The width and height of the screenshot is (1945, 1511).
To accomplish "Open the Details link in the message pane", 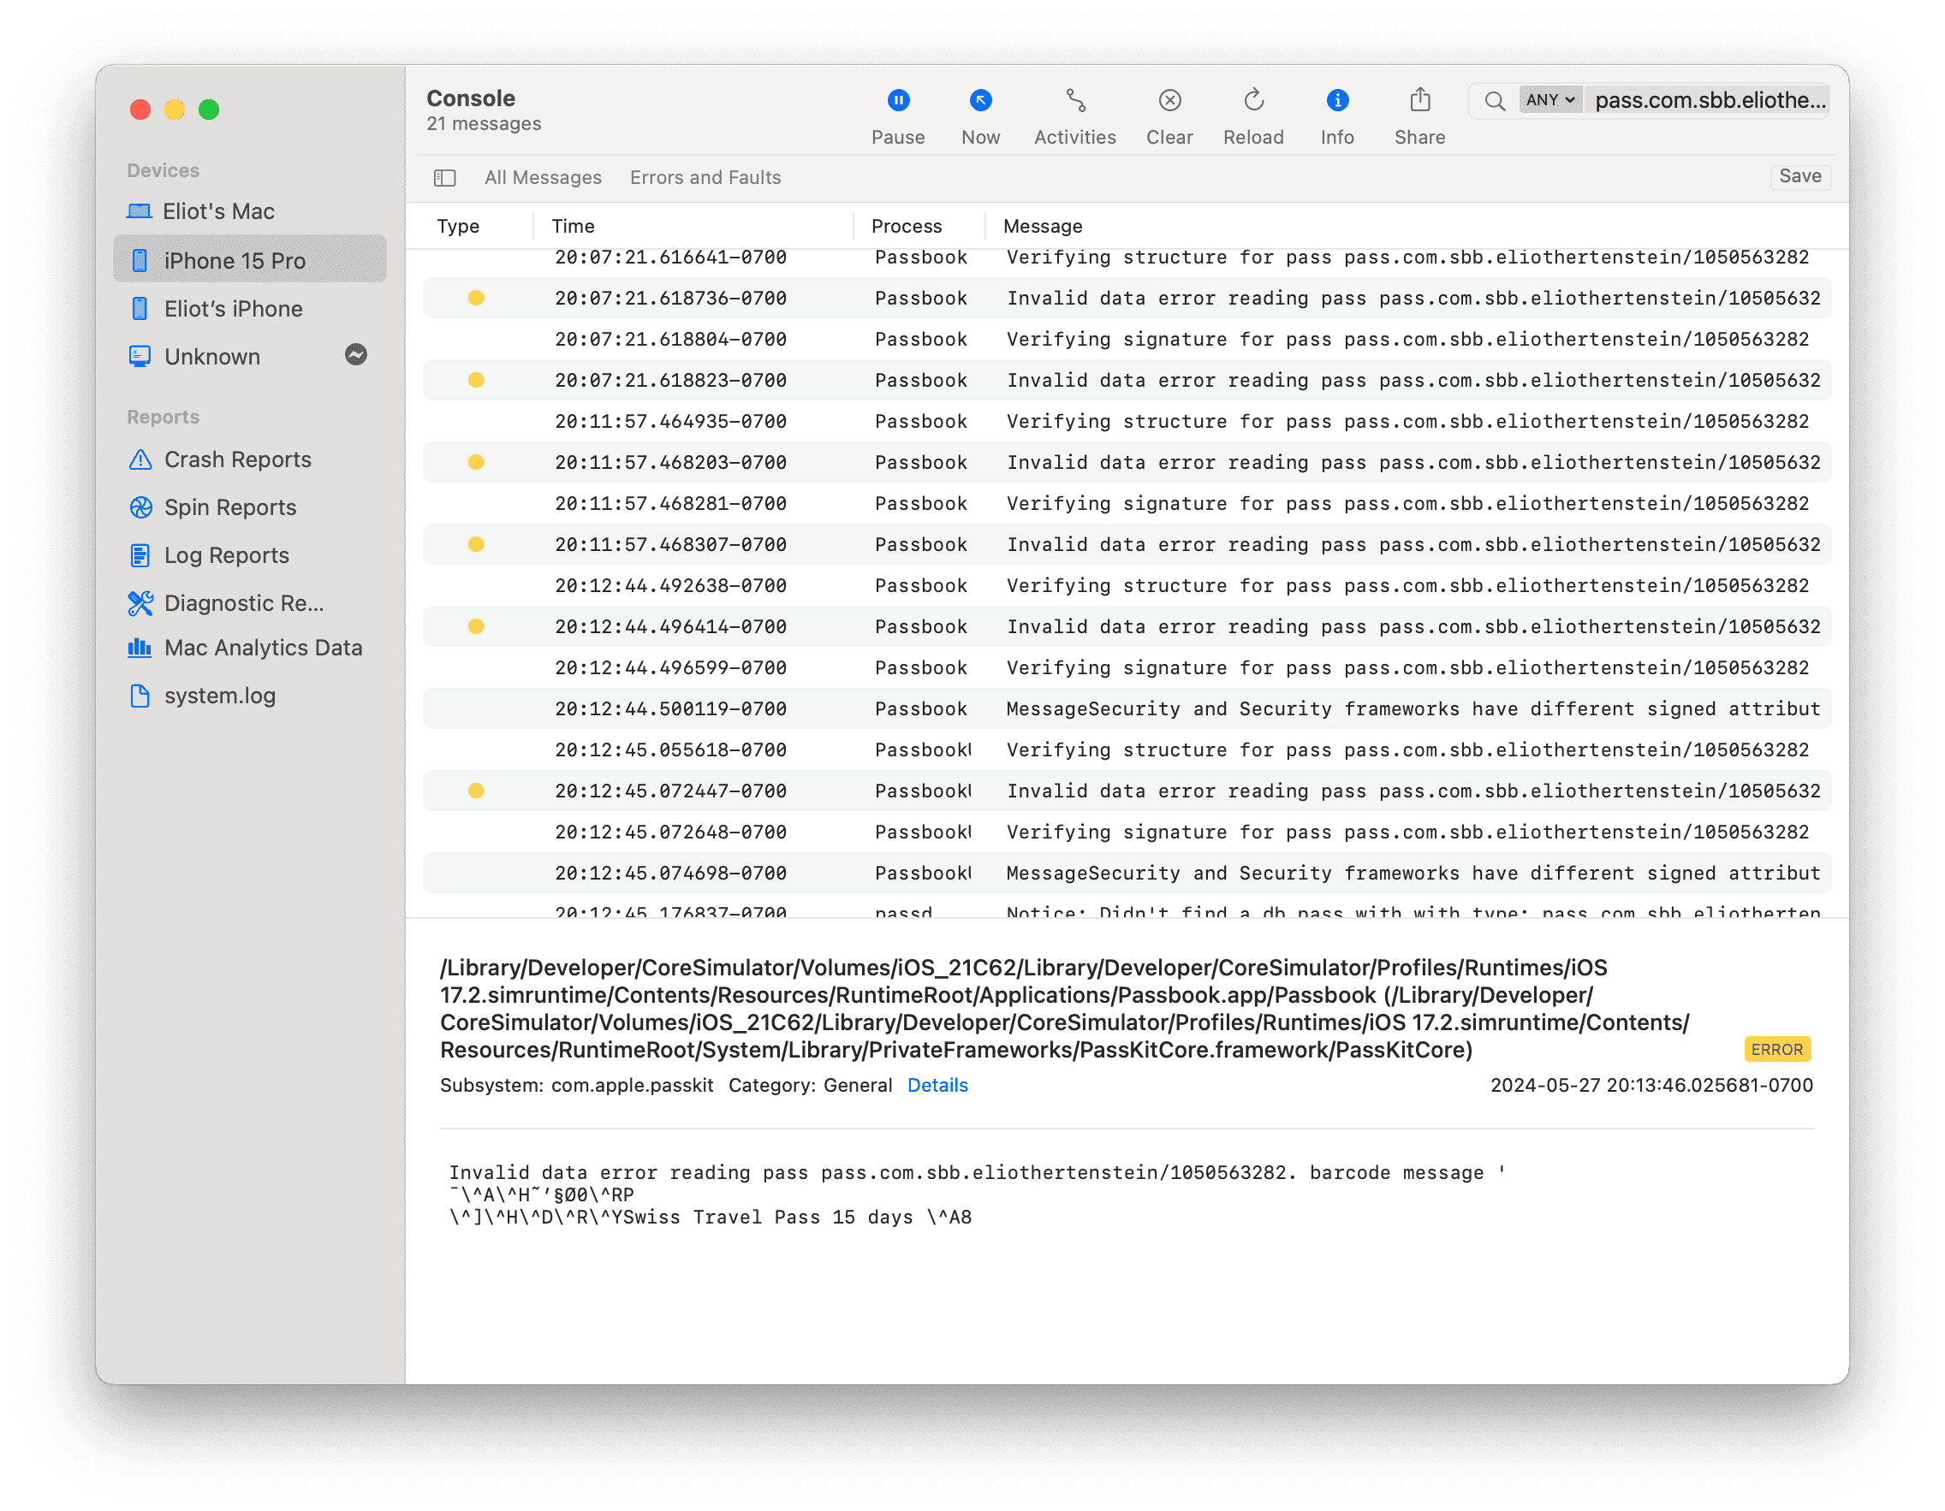I will pyautogui.click(x=937, y=1086).
